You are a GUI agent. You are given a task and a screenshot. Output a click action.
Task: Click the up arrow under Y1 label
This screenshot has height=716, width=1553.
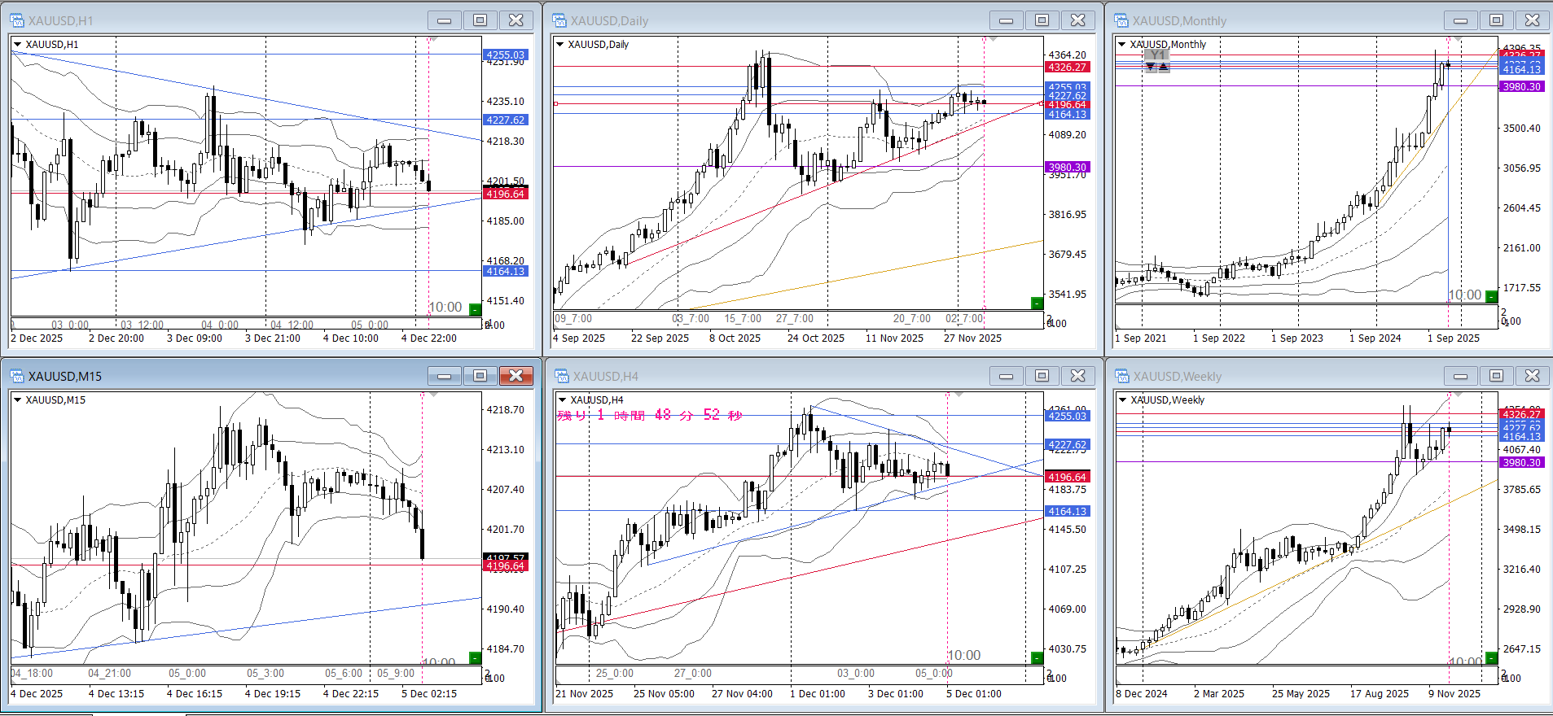click(1163, 67)
